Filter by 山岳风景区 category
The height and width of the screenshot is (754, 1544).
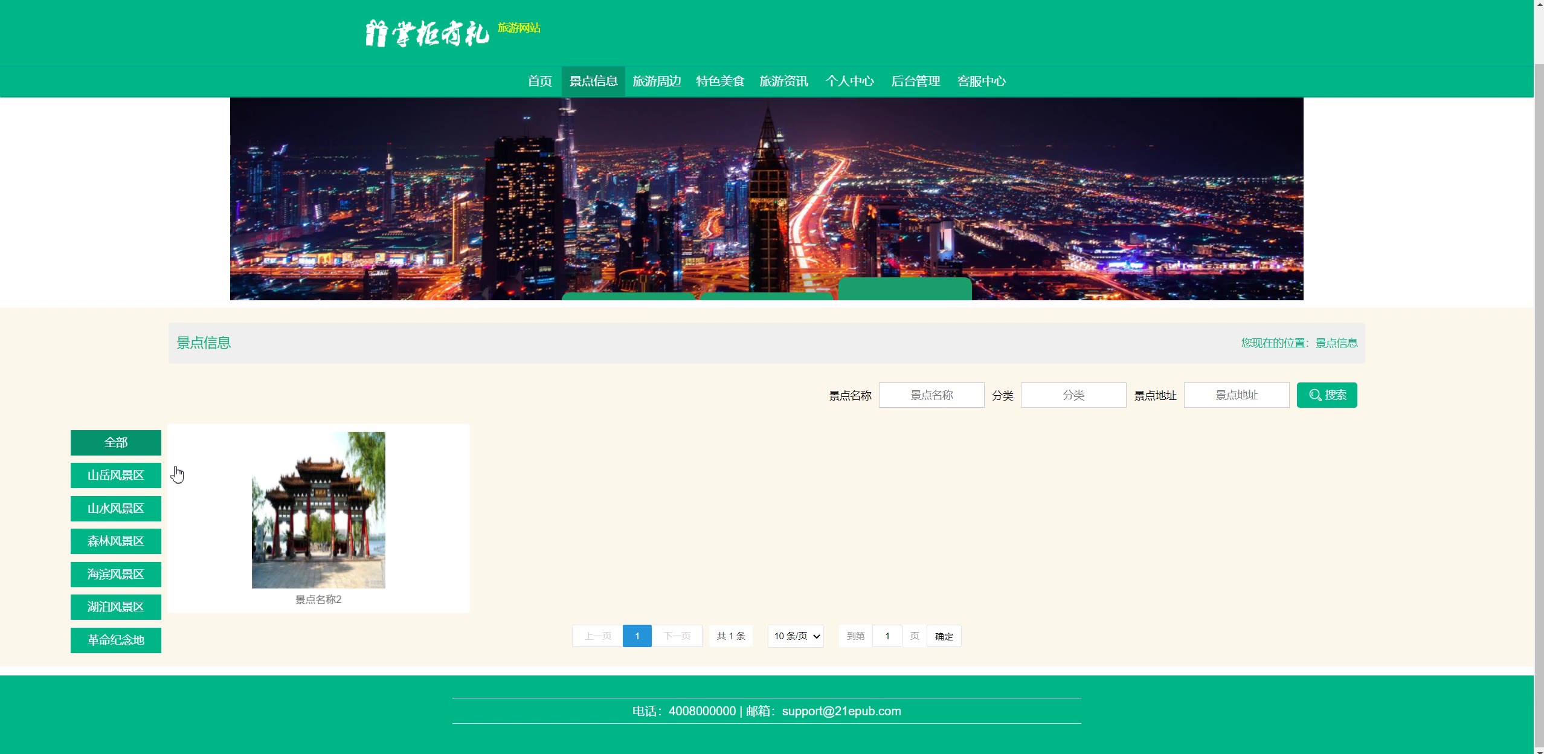click(115, 475)
